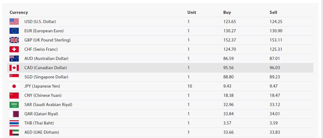Click the Sell column header

click(273, 12)
